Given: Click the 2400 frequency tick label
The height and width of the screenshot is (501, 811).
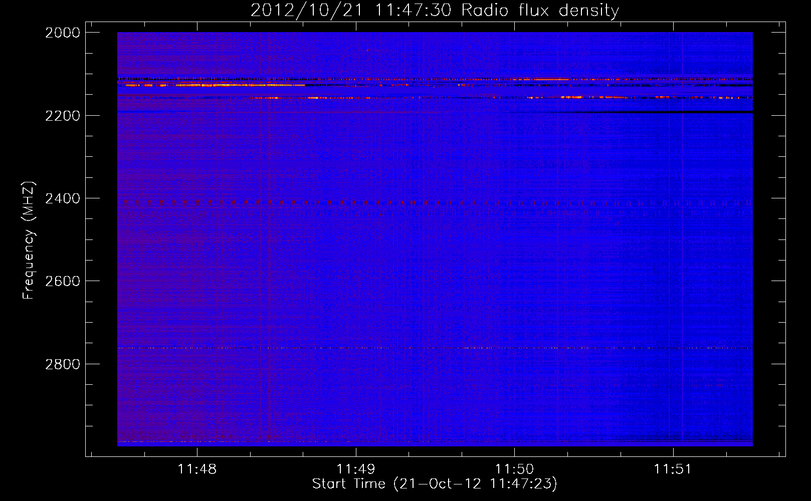Looking at the screenshot, I should (63, 198).
